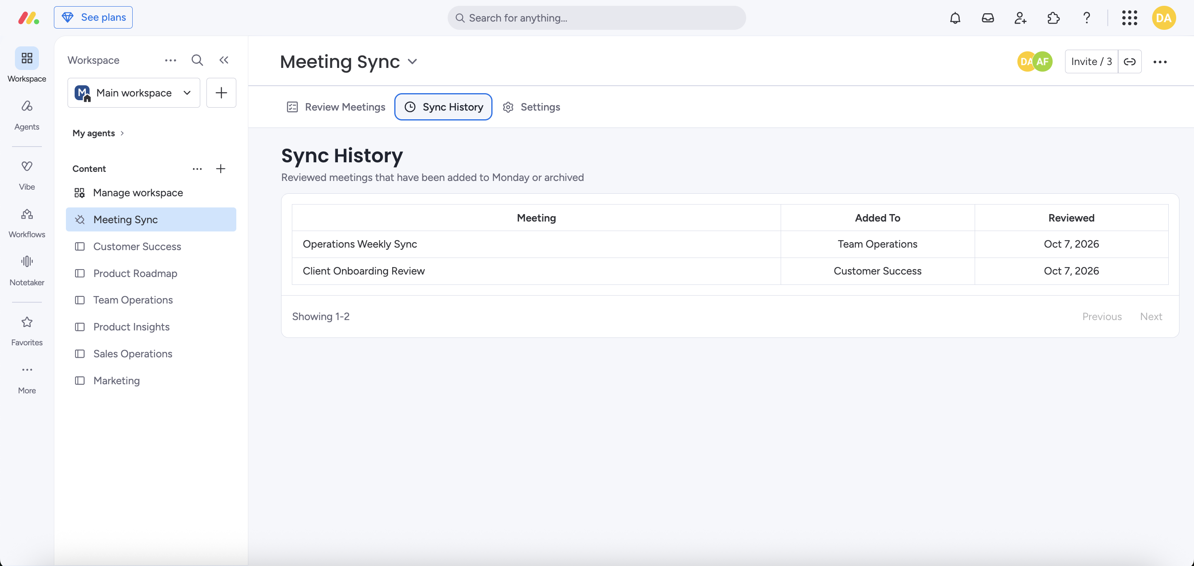Click the monday.com logo
This screenshot has width=1194, height=566.
(28, 17)
